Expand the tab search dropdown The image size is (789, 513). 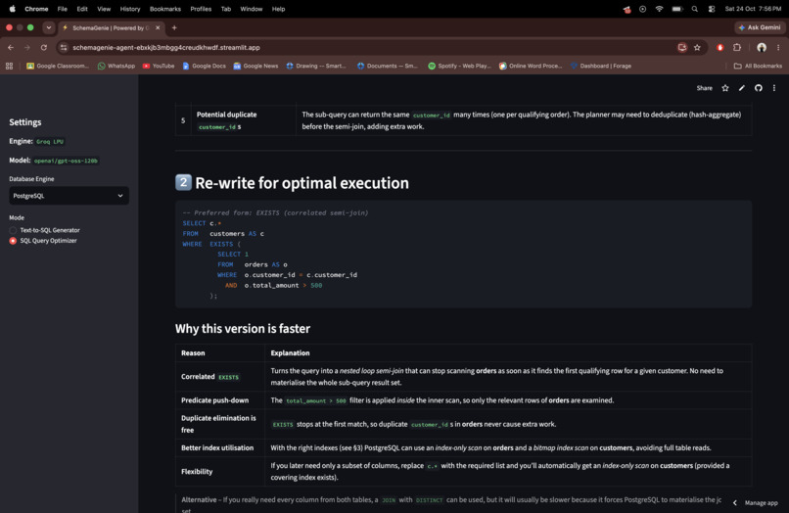tap(49, 27)
